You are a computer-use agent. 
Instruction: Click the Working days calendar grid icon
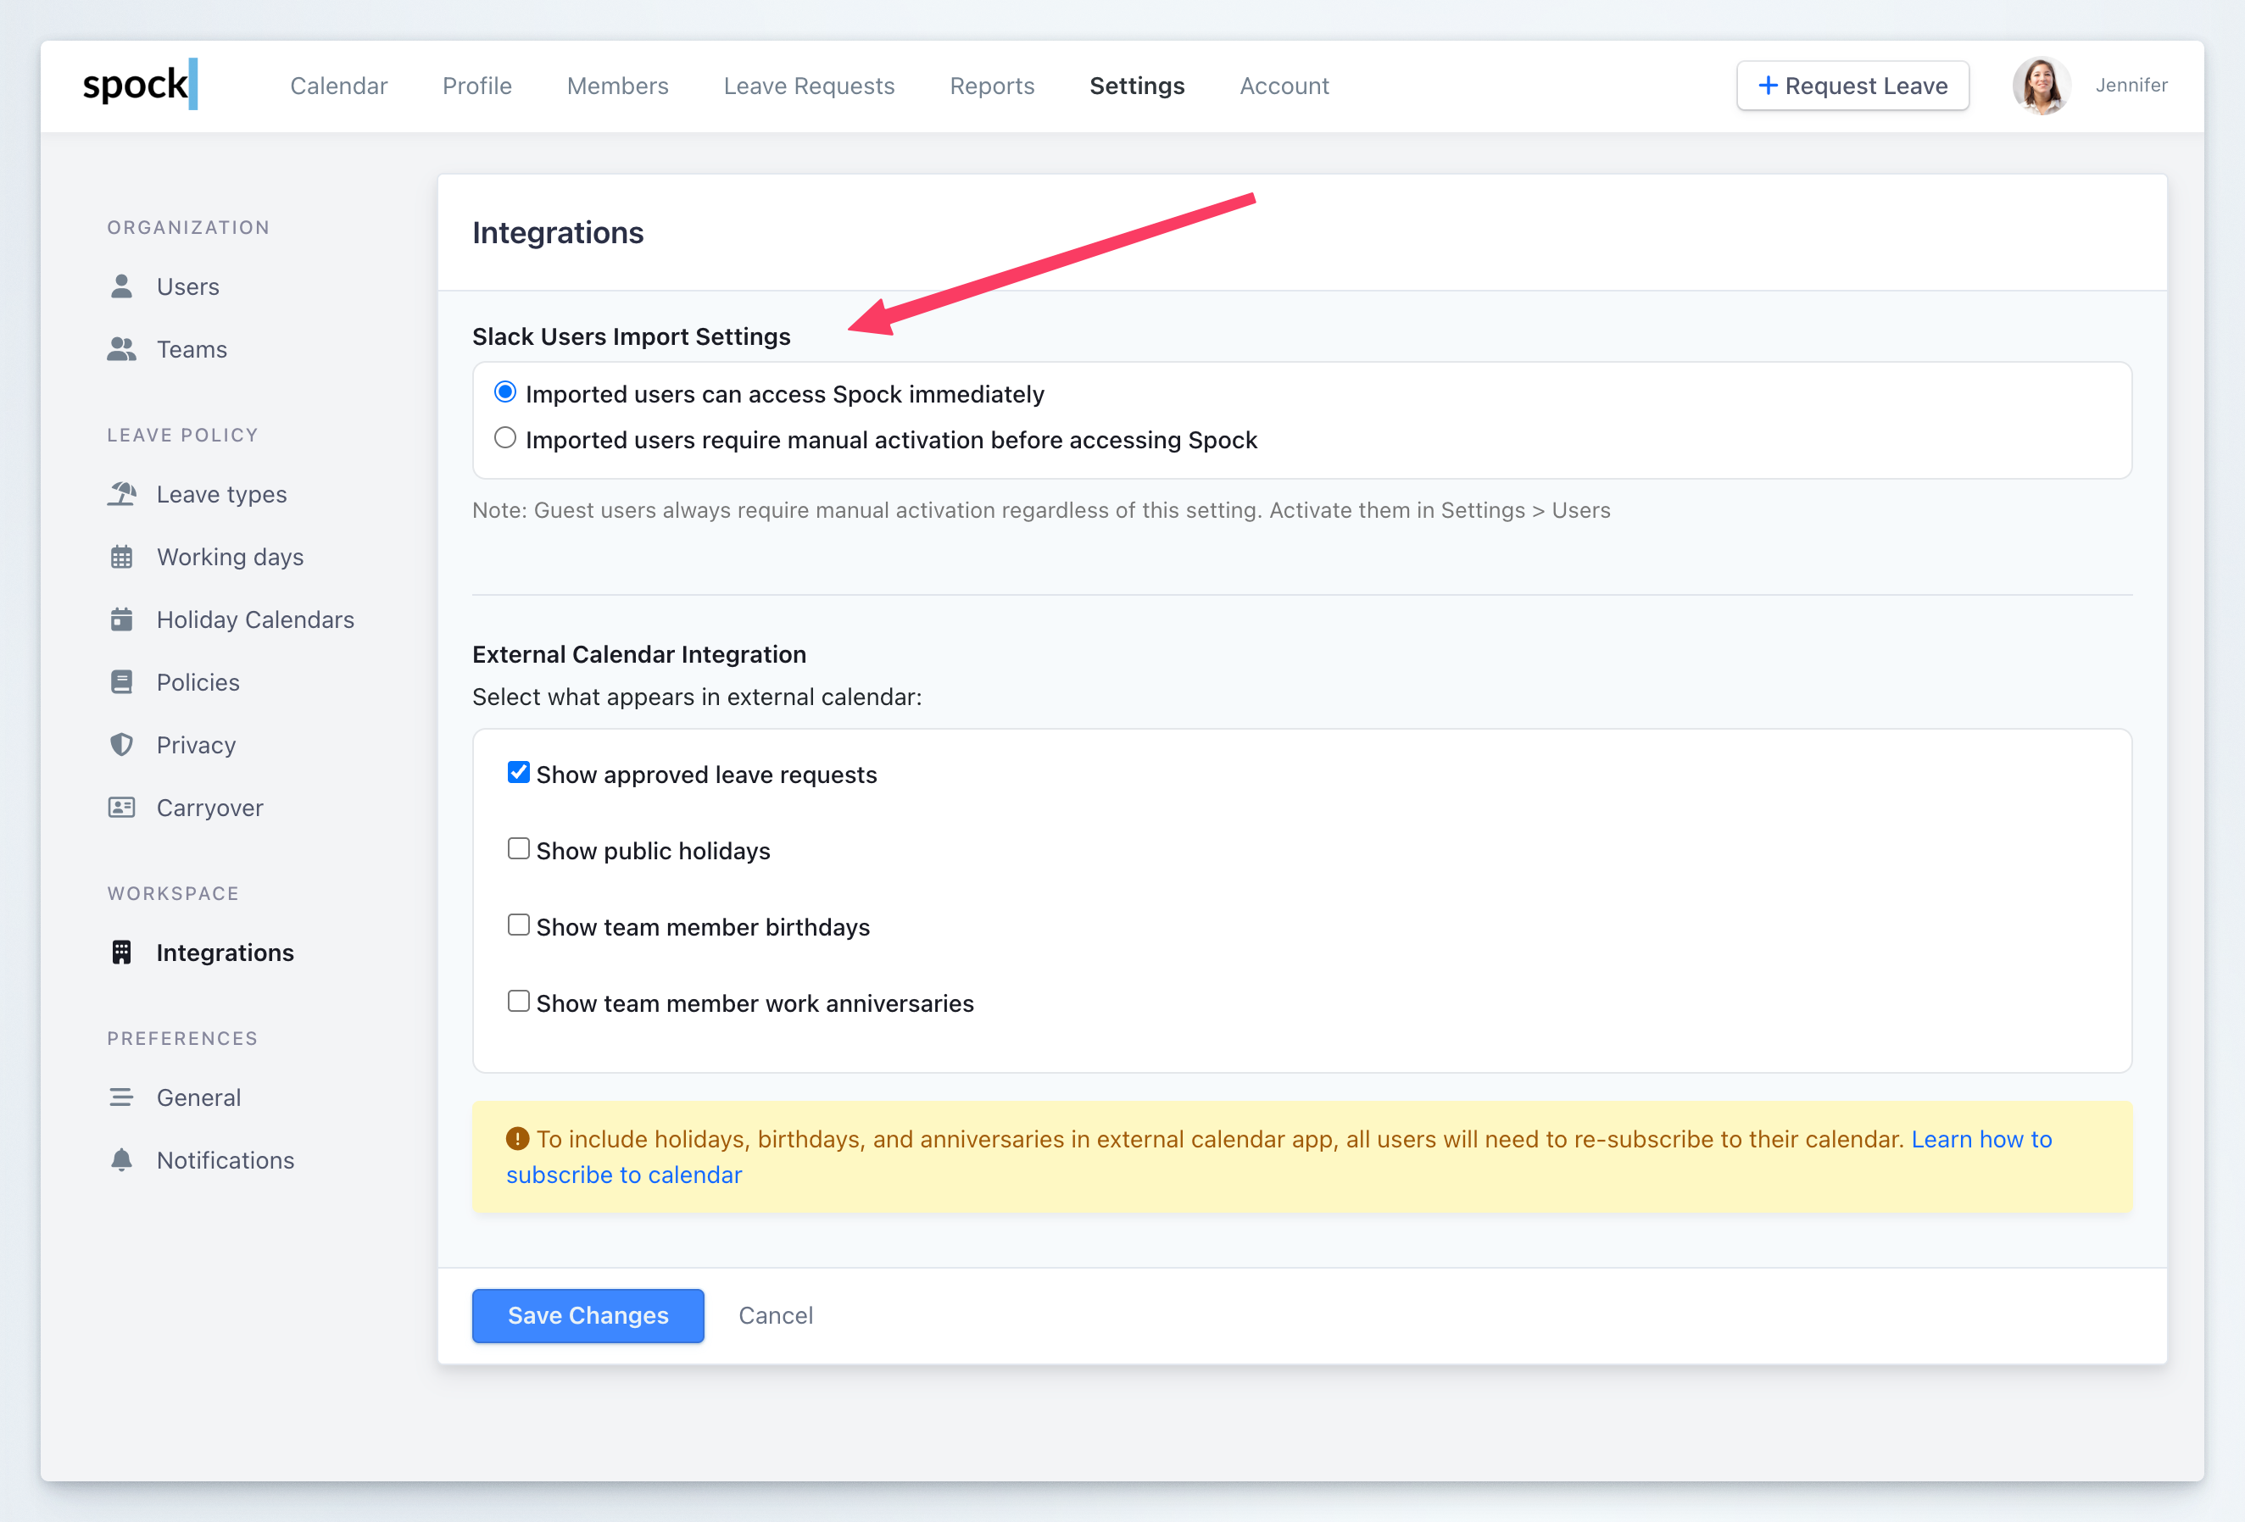[122, 558]
